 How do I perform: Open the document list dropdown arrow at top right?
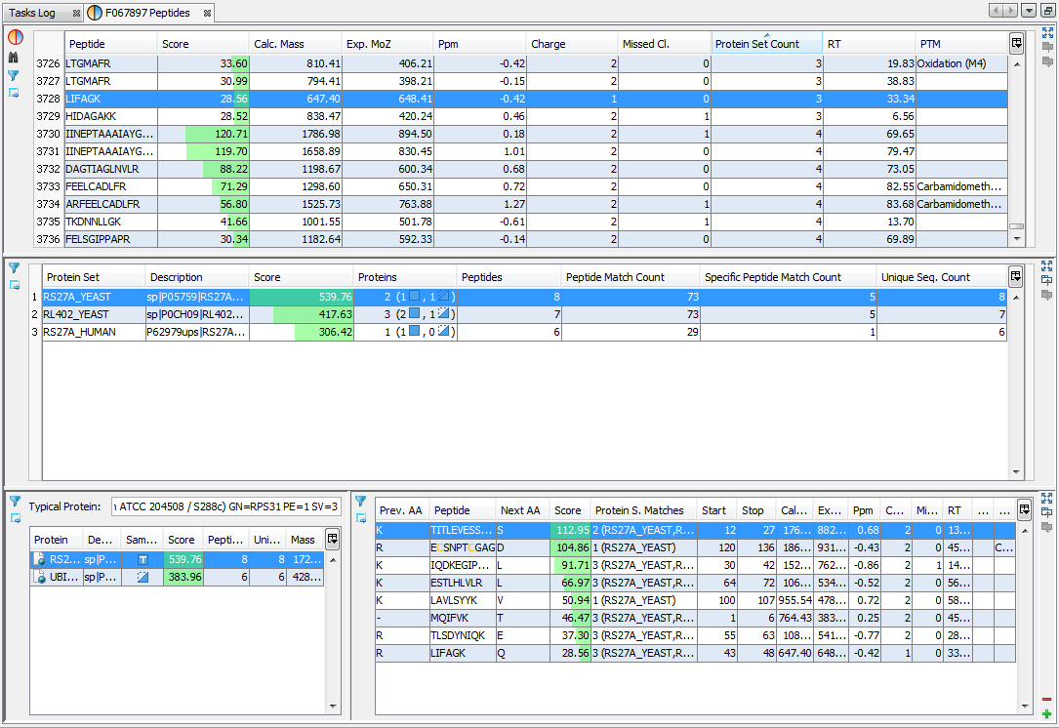[x=1029, y=11]
